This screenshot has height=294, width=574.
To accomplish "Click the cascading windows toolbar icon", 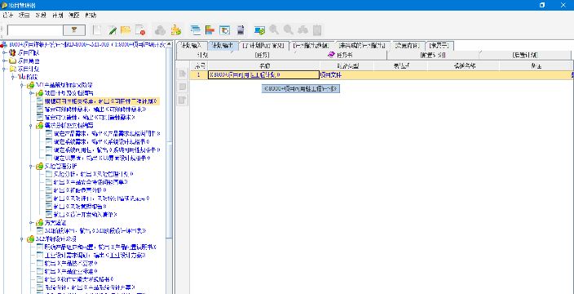I will (196, 30).
